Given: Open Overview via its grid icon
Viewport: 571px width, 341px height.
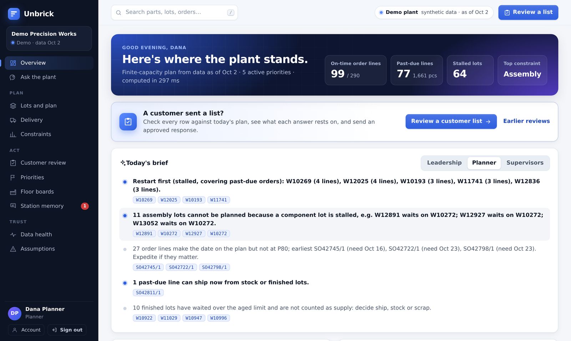Looking at the screenshot, I should (x=13, y=63).
